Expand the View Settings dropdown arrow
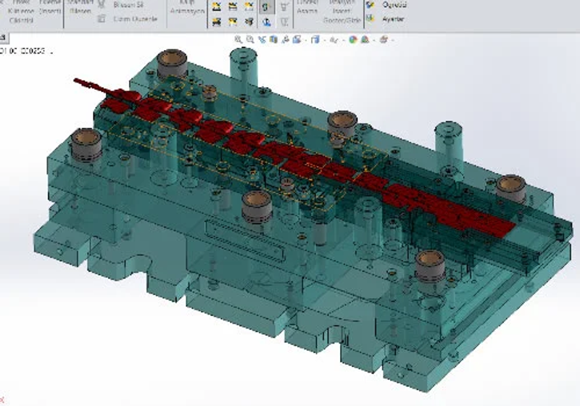This screenshot has height=406, width=580. (x=392, y=40)
